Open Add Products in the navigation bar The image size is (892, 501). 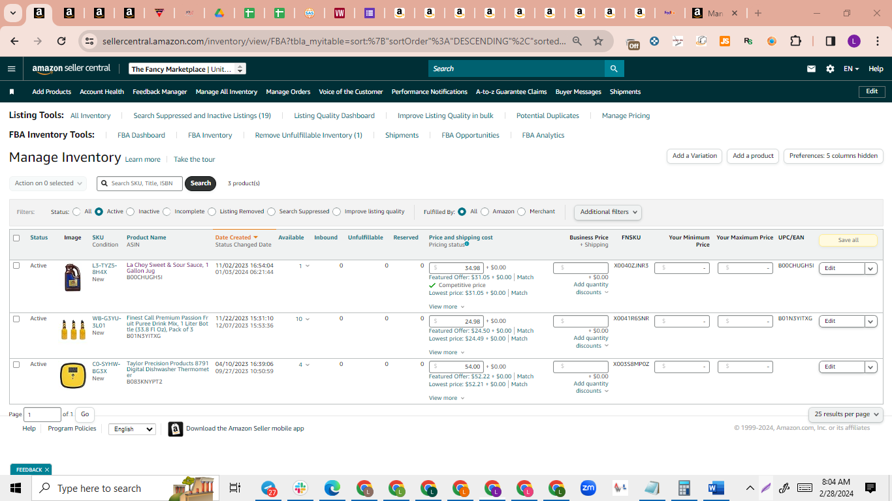pos(52,92)
